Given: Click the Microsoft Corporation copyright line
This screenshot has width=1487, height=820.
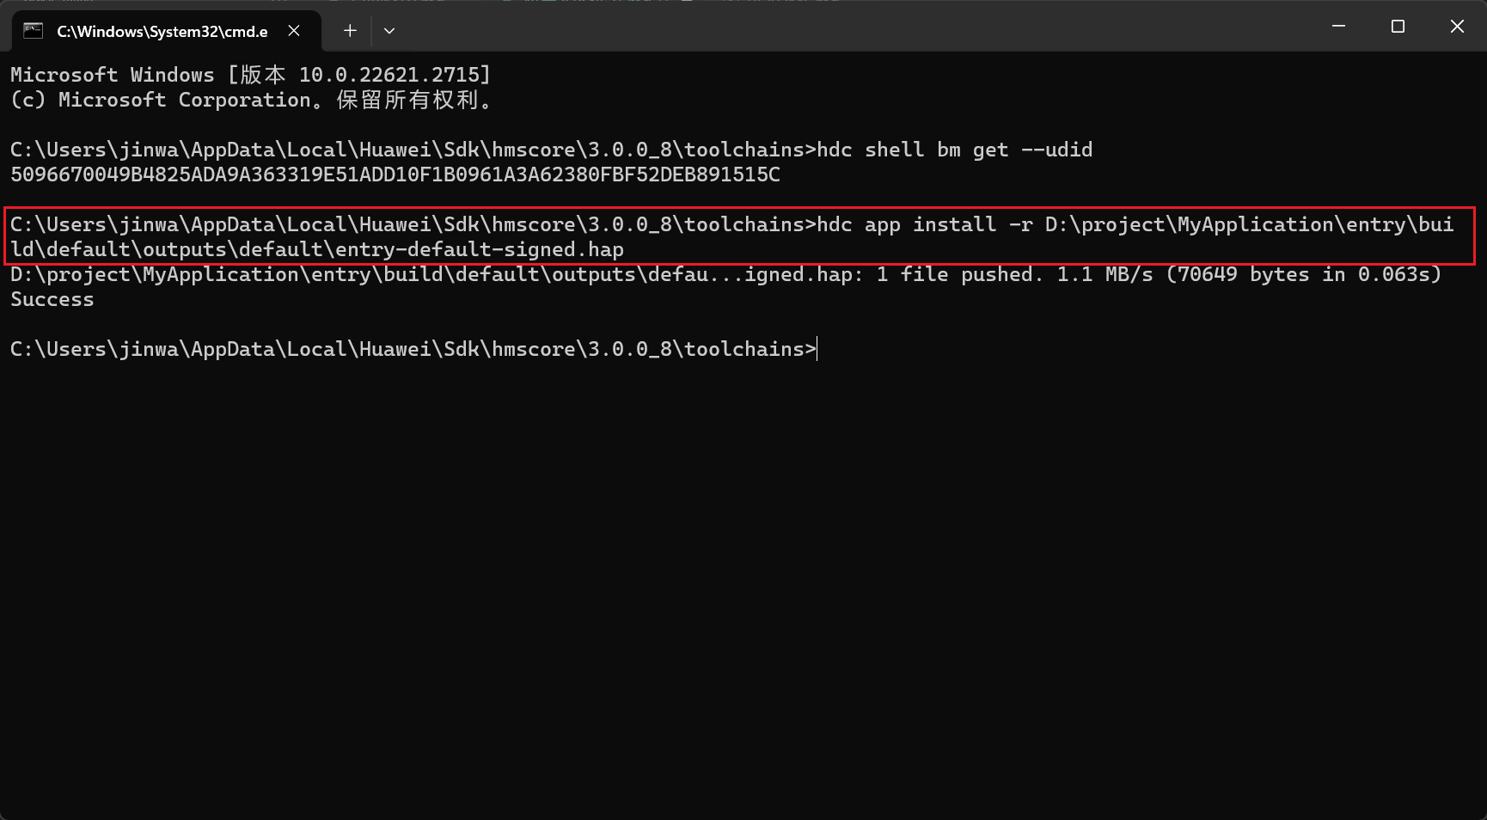Looking at the screenshot, I should [x=250, y=100].
